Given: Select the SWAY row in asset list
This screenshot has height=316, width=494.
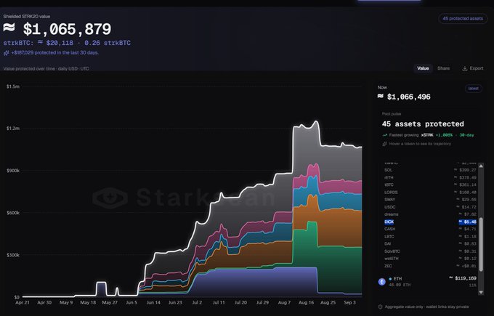Looking at the screenshot, I should click(x=430, y=200).
